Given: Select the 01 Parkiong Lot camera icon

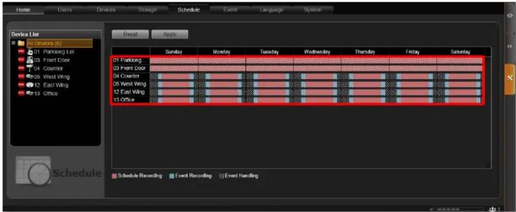Looking at the screenshot, I should pos(30,52).
